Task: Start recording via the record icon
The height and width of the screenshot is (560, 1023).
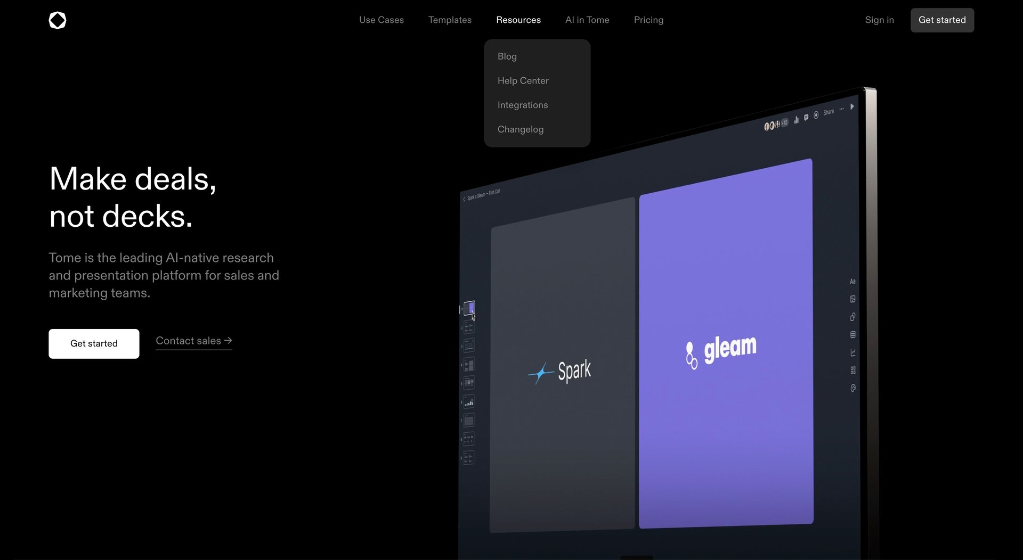Action: [x=816, y=115]
